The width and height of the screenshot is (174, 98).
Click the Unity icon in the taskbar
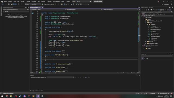coord(42,96)
